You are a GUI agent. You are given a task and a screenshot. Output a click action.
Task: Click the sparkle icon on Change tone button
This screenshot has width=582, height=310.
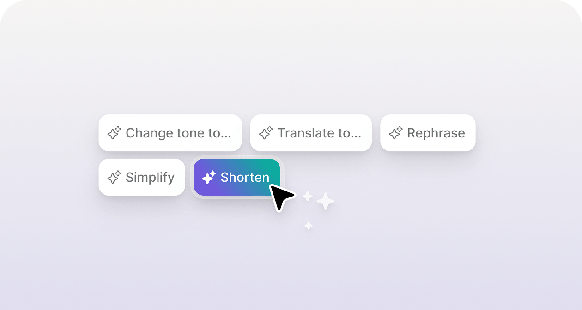114,133
